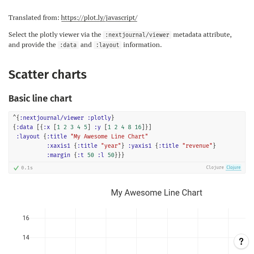Click the inline :data code in paragraph
Viewport: 254px width, 254px height.
tap(68, 45)
